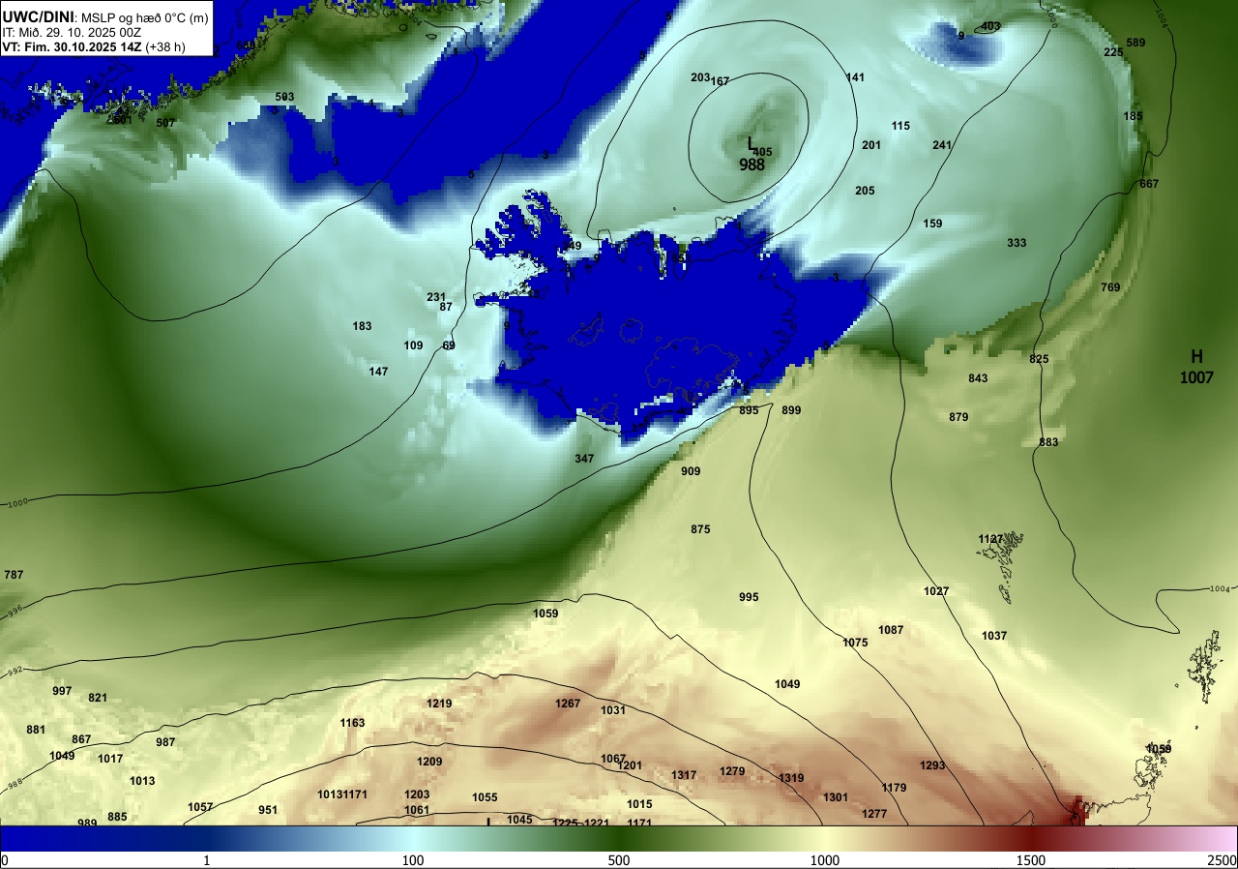
Task: Click the 1004 isobar label at right edge
Action: (x=1221, y=588)
